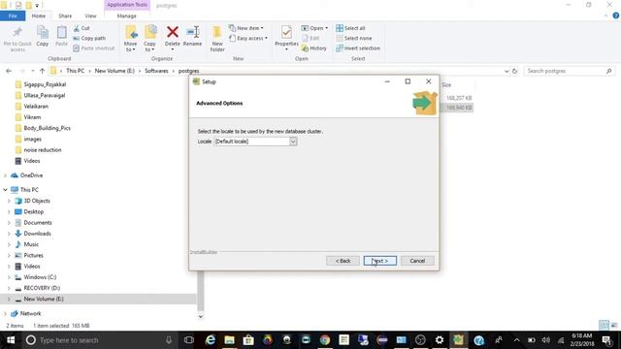Image resolution: width=621 pixels, height=349 pixels.
Task: Go up one folder with the Up arrow
Action: click(x=42, y=71)
